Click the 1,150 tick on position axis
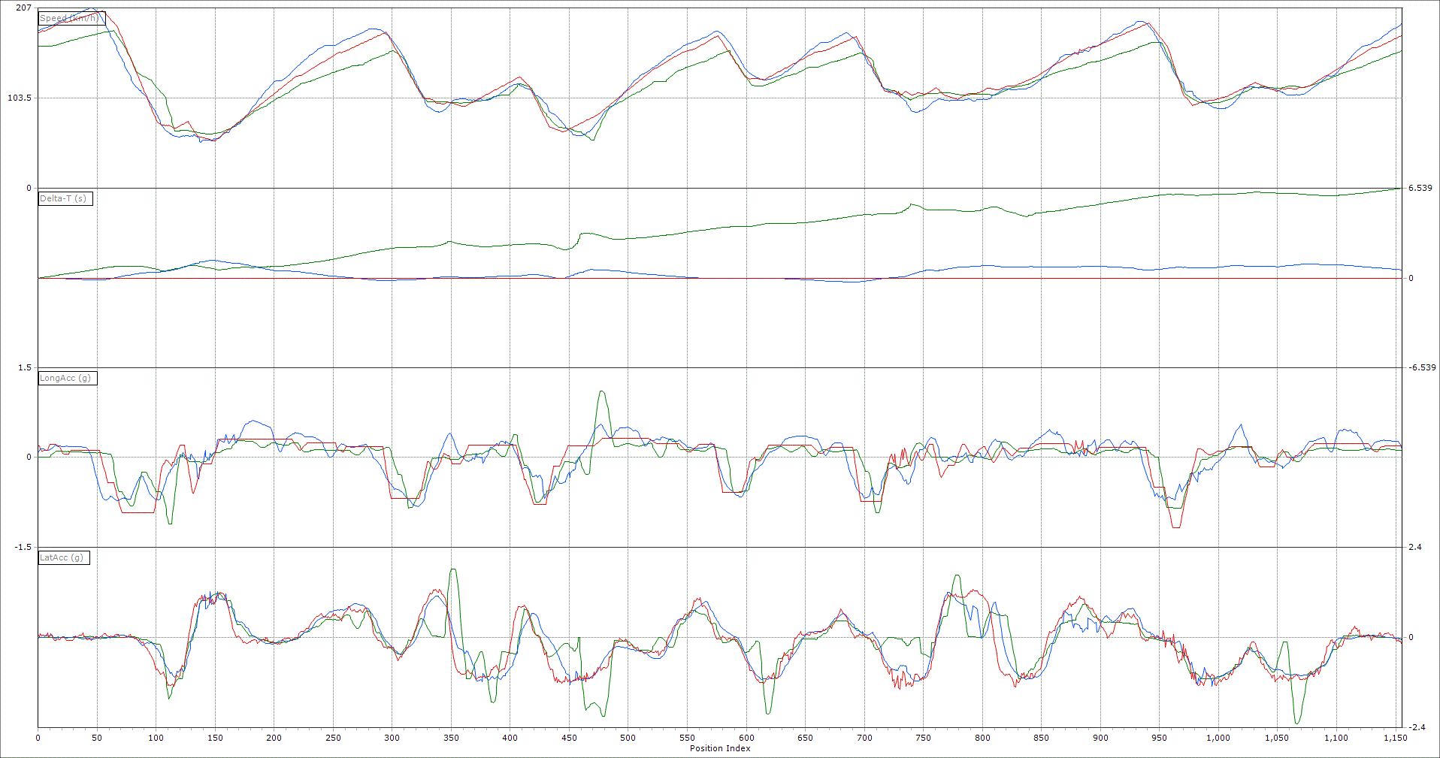Screen dimensions: 1440x758 [1395, 738]
